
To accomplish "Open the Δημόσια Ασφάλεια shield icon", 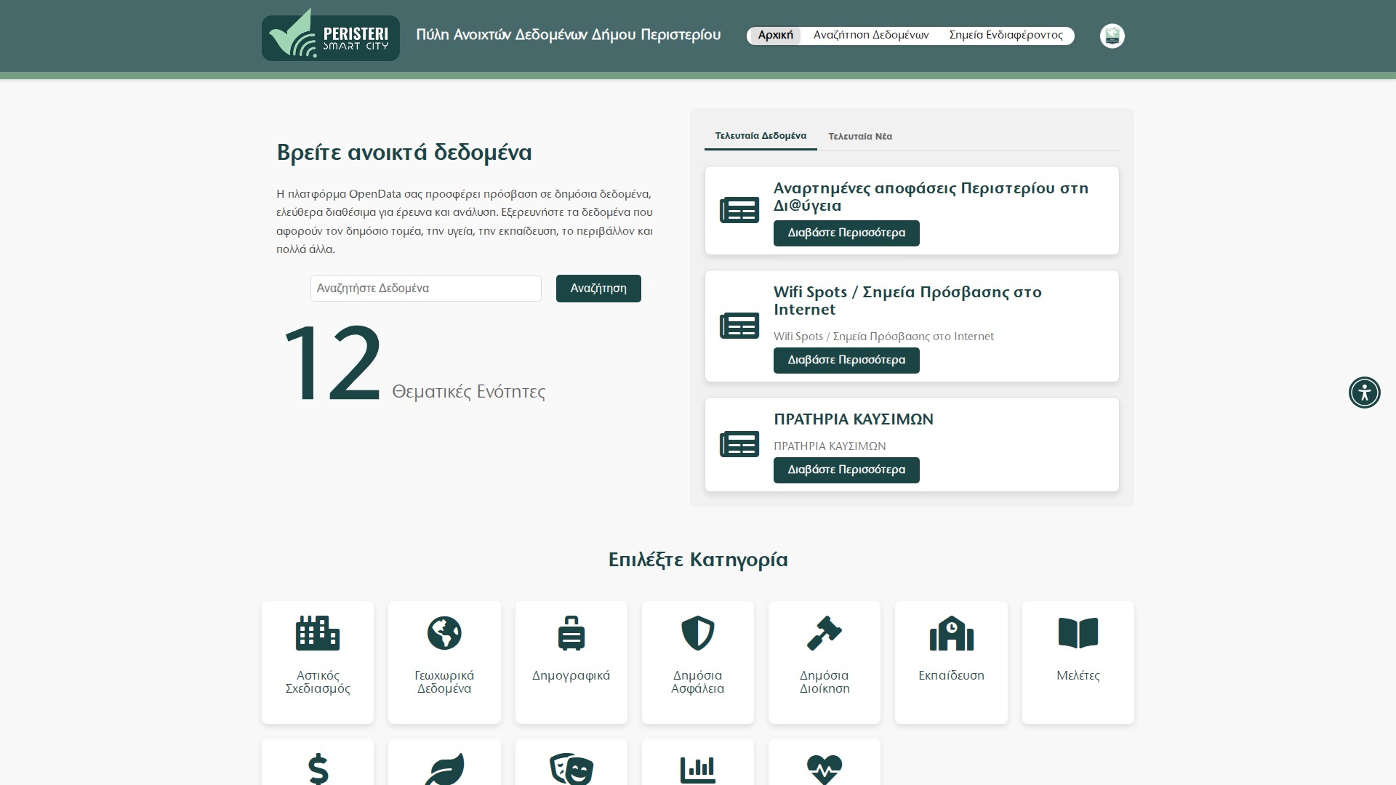I will coord(697,632).
